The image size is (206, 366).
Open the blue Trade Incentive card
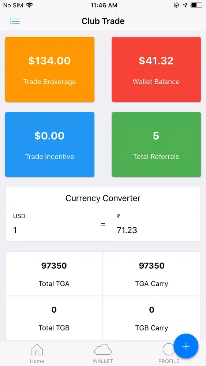(x=50, y=145)
